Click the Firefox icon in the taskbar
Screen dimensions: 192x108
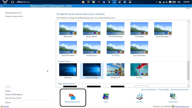pos(88,2)
